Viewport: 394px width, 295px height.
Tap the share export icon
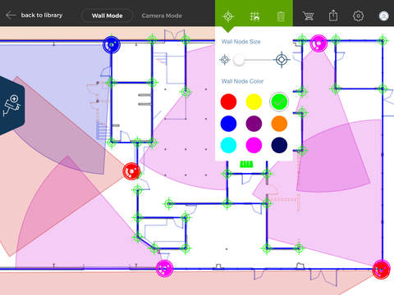pyautogui.click(x=333, y=16)
